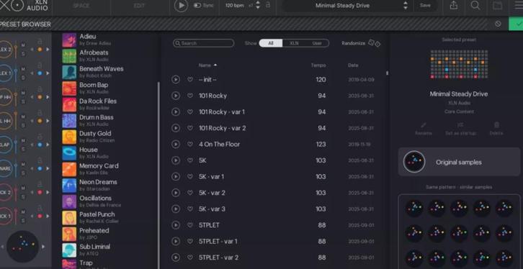Click the right arrow beside the sample mini-map
This screenshot has width=523, height=269.
[x=43, y=247]
